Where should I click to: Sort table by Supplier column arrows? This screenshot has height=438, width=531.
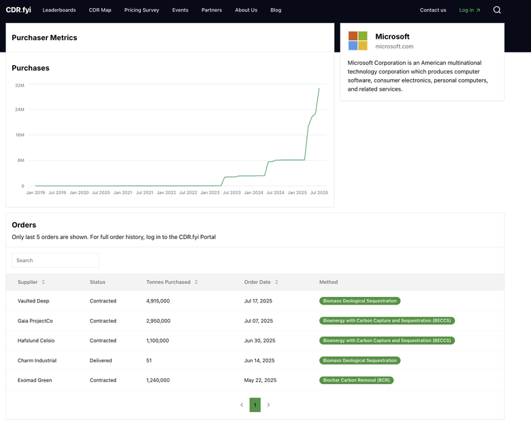pyautogui.click(x=44, y=282)
